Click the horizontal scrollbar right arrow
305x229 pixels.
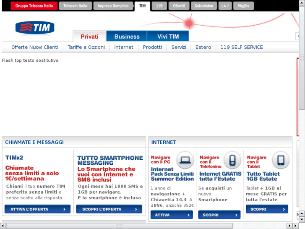[x=296, y=226]
